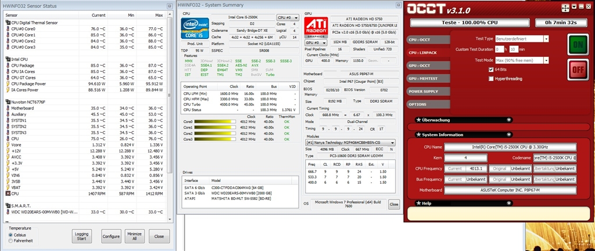The image size is (595, 251).
Task: Click the System Summary window restore icon
Action: 398,5
